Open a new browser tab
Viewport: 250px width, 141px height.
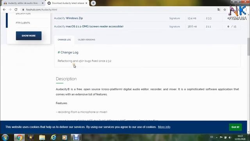tap(93, 3)
